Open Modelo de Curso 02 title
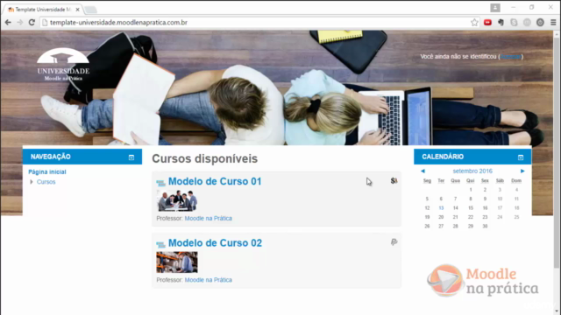561x315 pixels. [215, 243]
